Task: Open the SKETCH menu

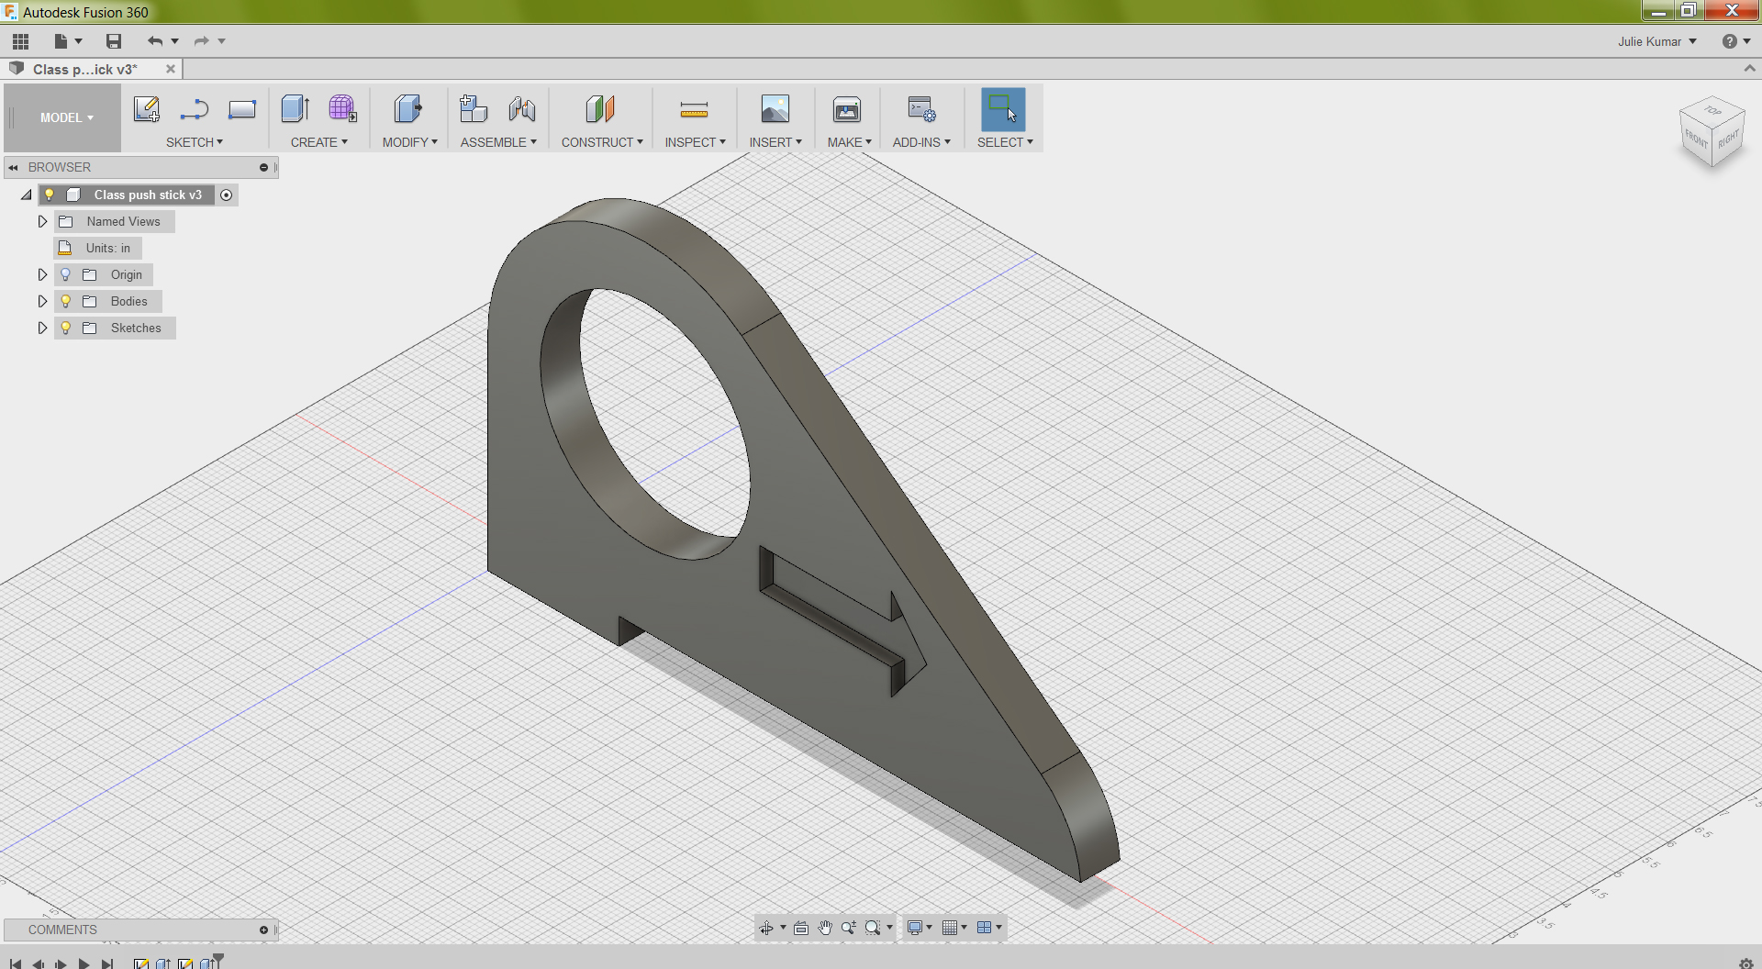Action: (195, 142)
